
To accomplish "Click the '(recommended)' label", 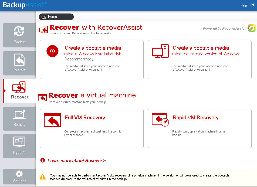I will [x=79, y=59].
